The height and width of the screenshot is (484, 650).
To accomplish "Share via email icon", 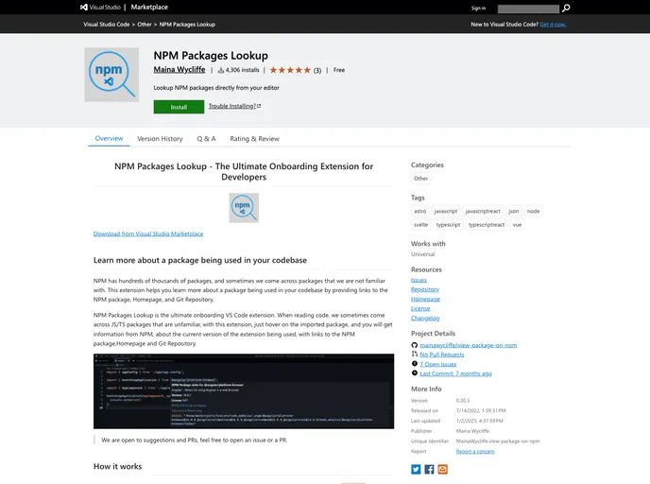I will (x=442, y=469).
